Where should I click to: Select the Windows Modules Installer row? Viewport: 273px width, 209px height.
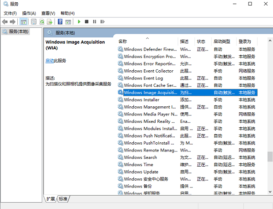187,129
